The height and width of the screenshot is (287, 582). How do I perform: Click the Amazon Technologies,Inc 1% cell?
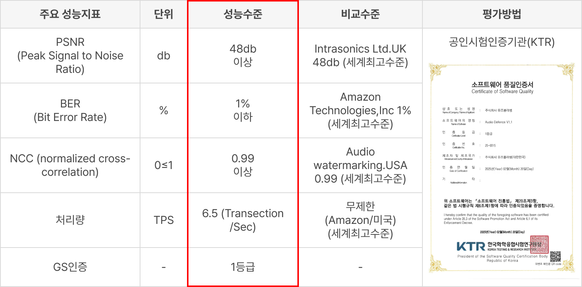[x=360, y=110]
